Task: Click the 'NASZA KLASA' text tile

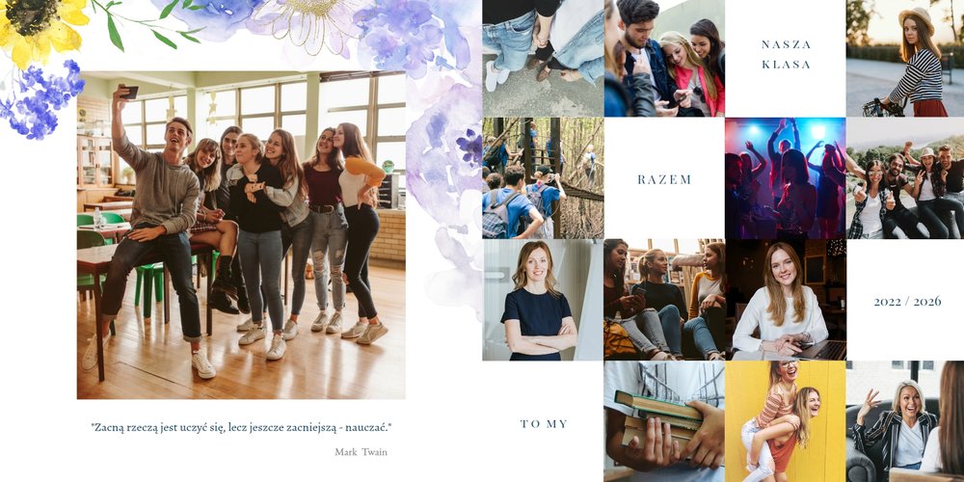Action: [786, 54]
